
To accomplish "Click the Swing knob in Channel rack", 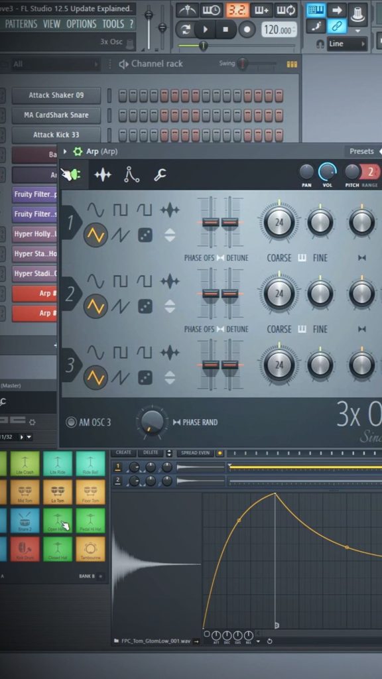I will point(243,64).
